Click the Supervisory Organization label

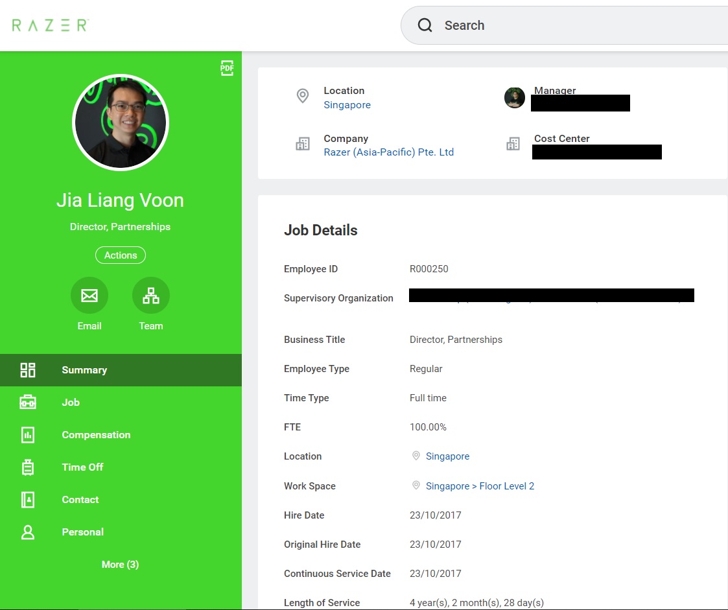[338, 298]
